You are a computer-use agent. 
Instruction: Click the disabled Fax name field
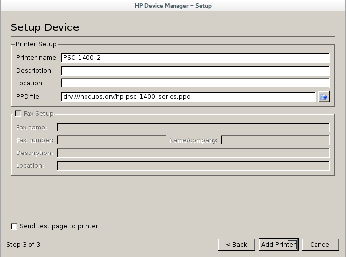tap(193, 128)
